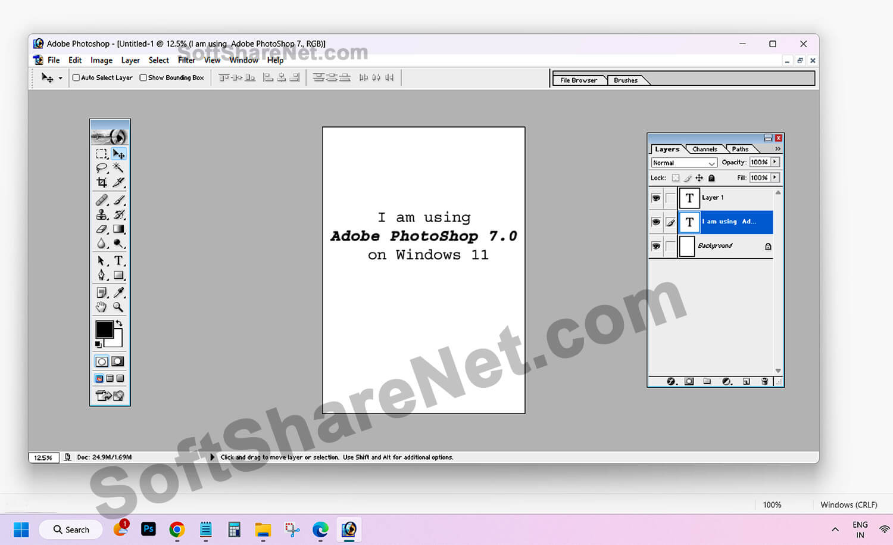Select the Pen tool

102,275
